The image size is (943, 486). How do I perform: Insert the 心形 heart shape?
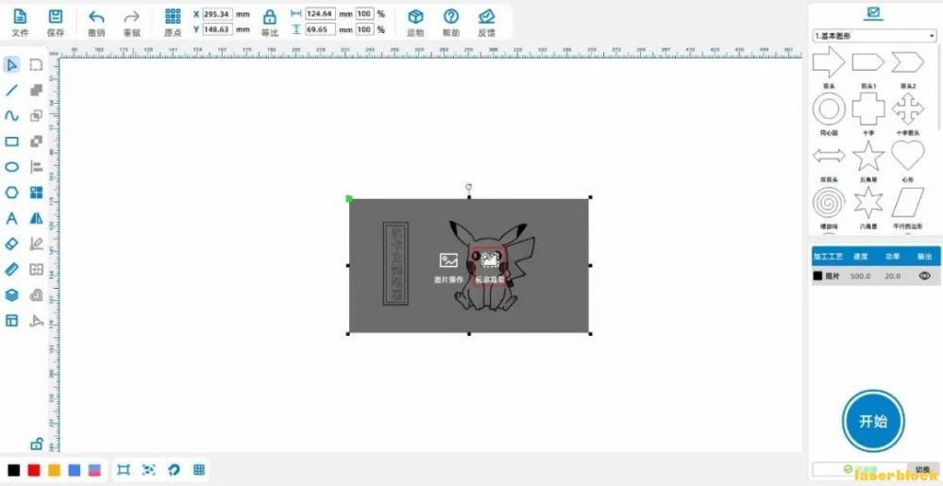click(907, 156)
